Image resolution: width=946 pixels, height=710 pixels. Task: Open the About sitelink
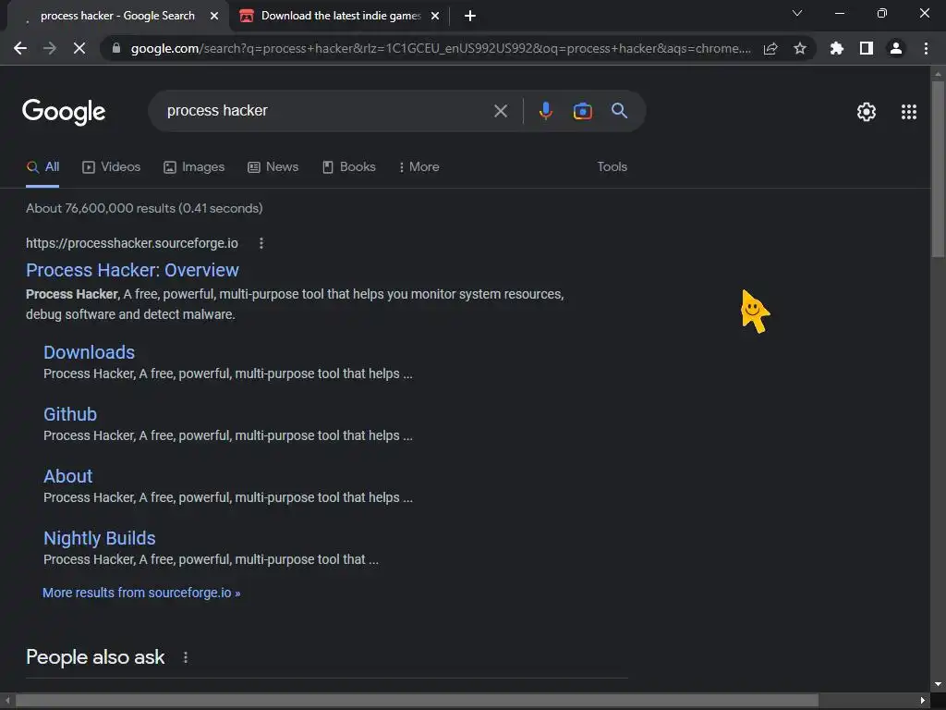pos(68,476)
